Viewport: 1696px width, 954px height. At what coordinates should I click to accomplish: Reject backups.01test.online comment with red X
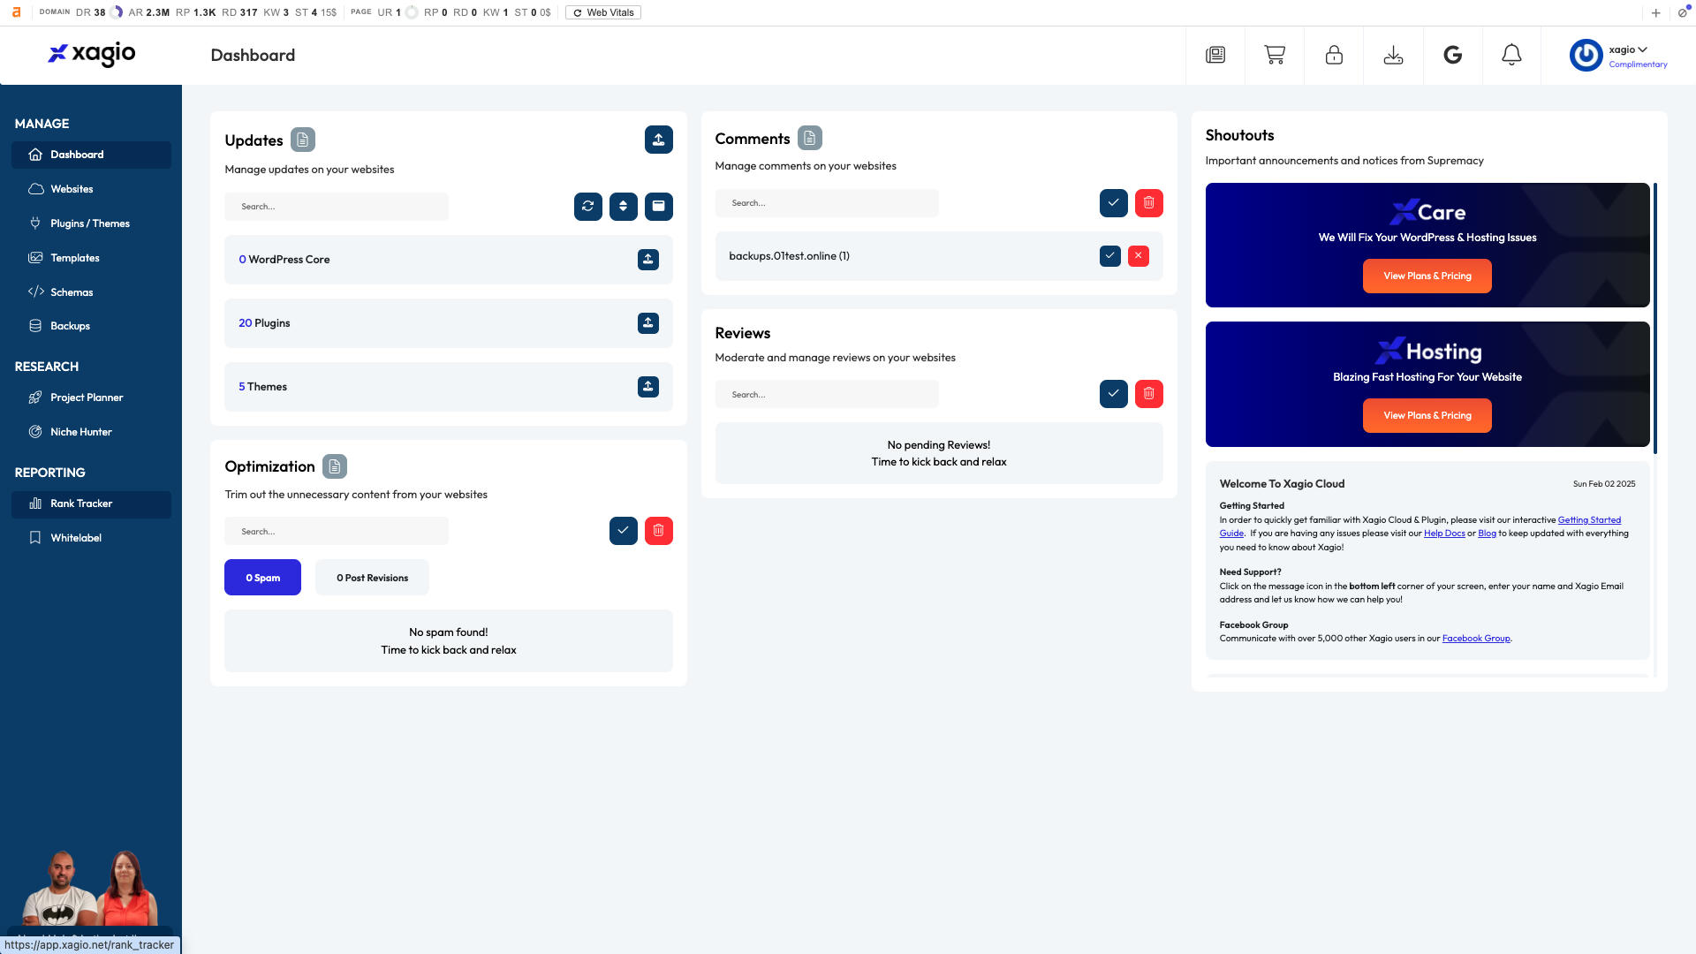pyautogui.click(x=1138, y=255)
